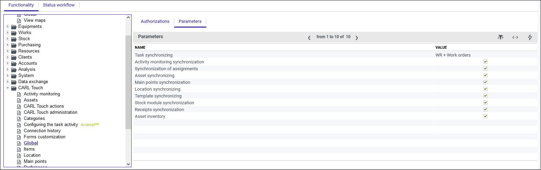Switch to the Functionality tab
The image size is (541, 170).
coord(21,5)
